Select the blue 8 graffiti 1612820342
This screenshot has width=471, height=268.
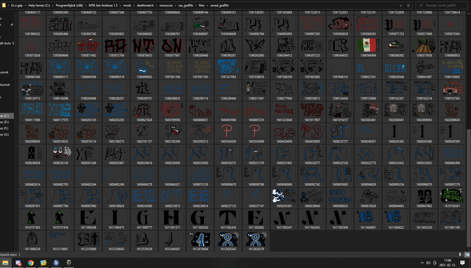(x=228, y=241)
